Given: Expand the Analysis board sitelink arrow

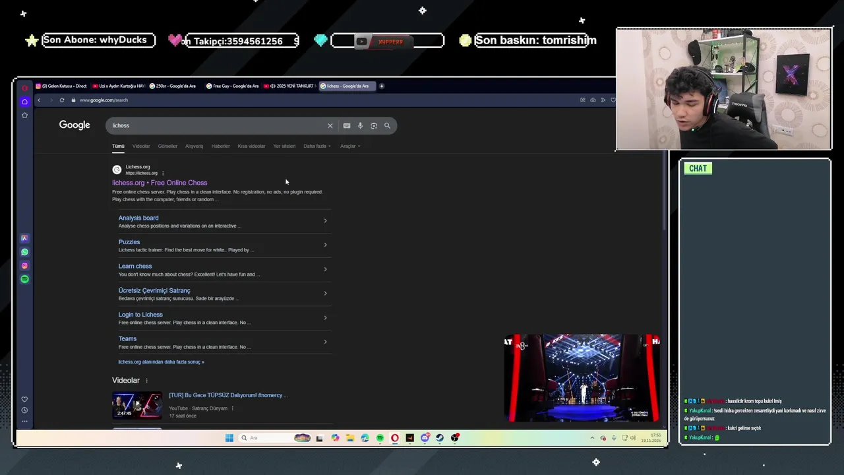Looking at the screenshot, I should pyautogui.click(x=325, y=221).
